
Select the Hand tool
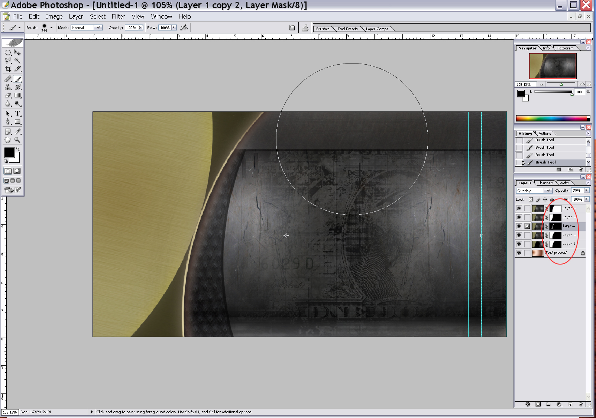pyautogui.click(x=8, y=140)
